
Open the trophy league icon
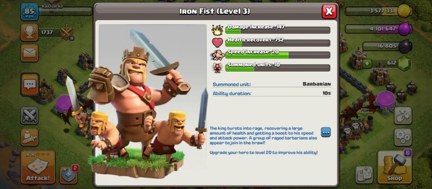pos(29,32)
